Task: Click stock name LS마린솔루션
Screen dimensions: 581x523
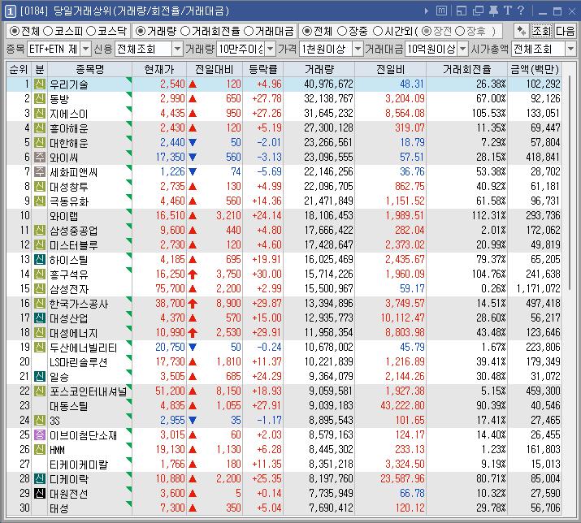Action: click(79, 362)
